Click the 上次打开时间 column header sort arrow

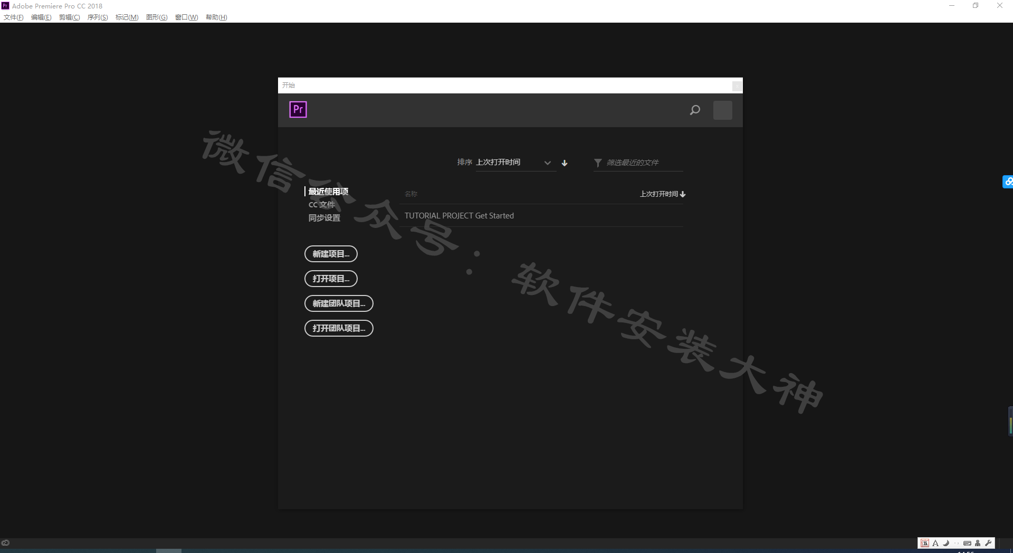click(683, 194)
